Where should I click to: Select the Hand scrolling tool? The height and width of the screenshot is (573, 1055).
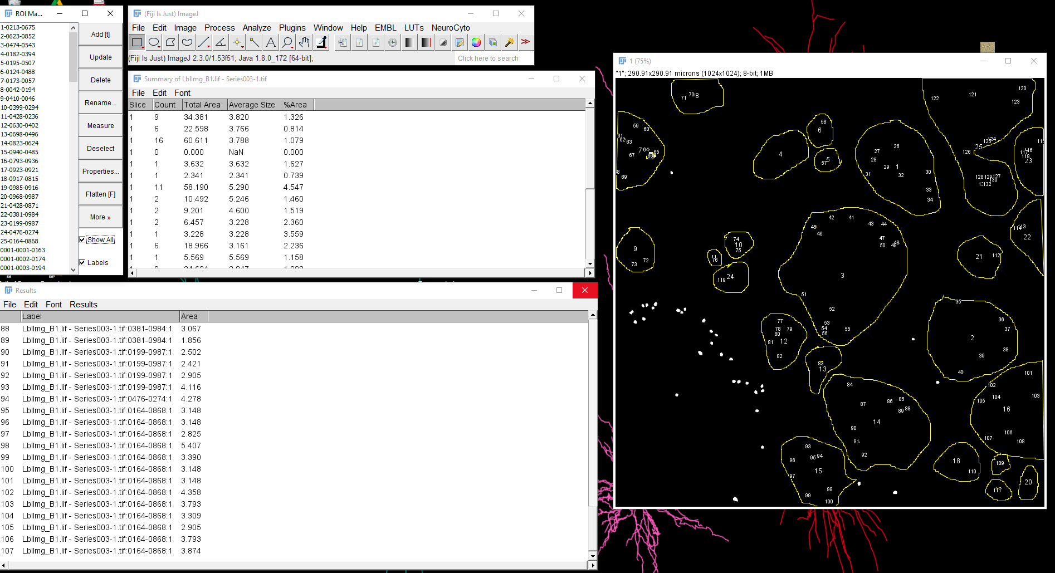[x=304, y=42]
